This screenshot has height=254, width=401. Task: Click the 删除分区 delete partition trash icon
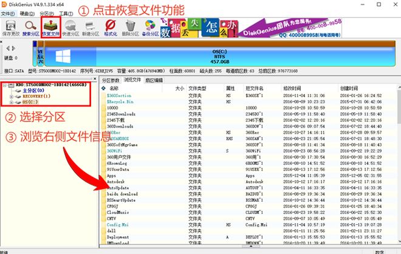130,27
